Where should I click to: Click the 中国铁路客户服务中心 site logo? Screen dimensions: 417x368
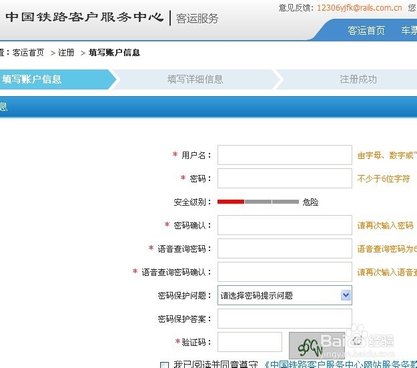point(83,17)
